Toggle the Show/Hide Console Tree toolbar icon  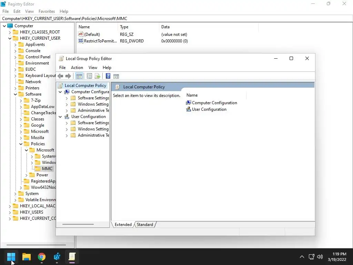tap(79, 76)
